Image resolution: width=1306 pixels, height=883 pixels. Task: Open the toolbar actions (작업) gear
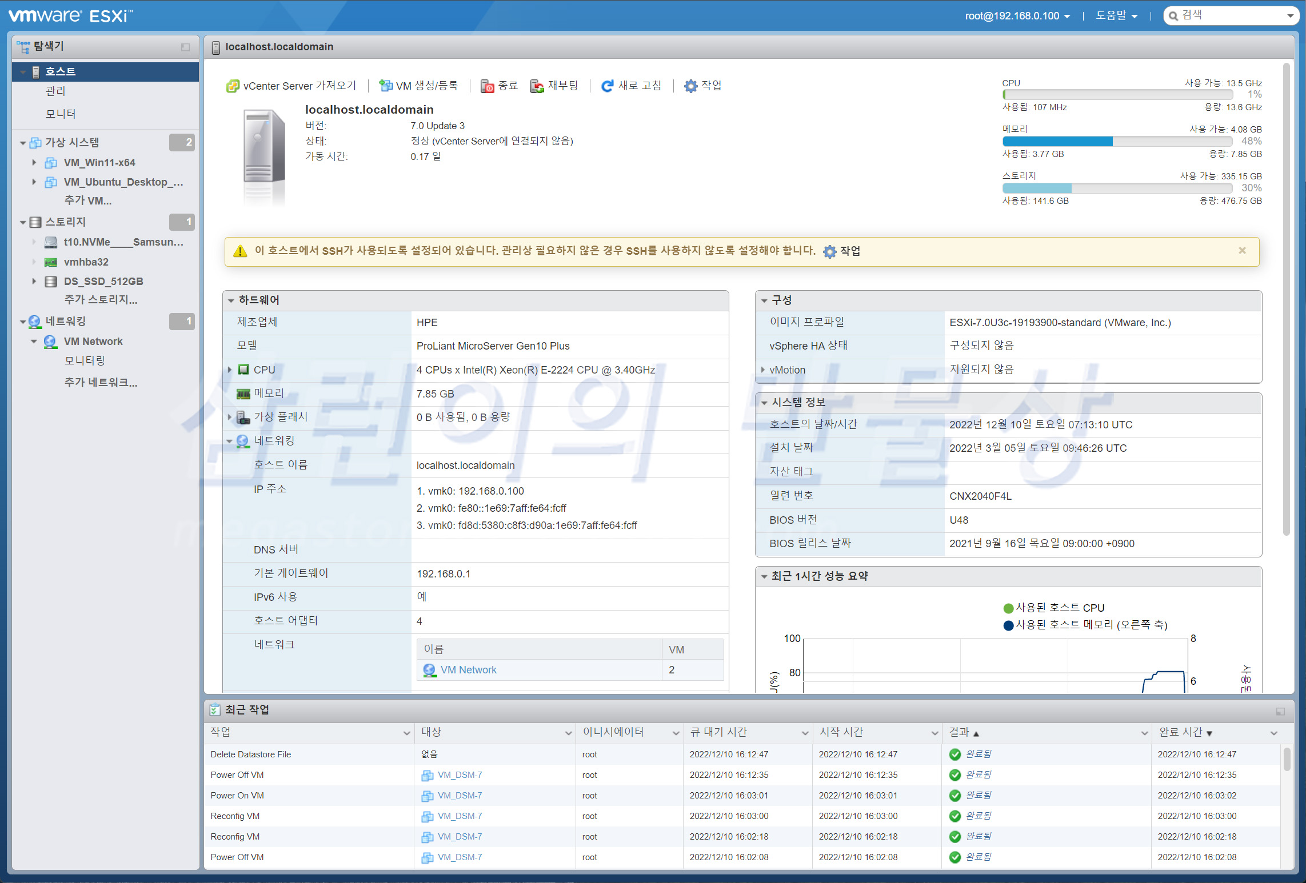690,86
